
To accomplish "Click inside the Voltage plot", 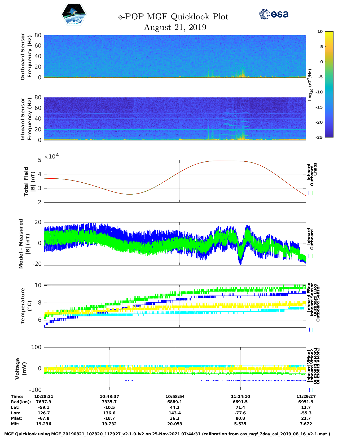I will coord(175,368).
